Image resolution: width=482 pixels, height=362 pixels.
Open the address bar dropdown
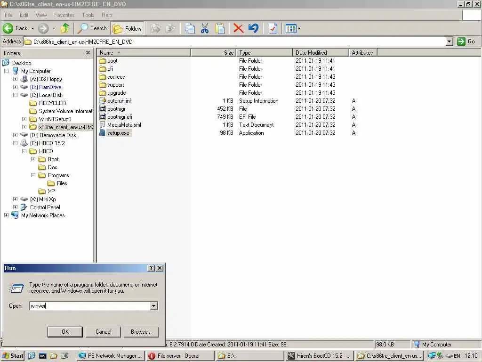coord(450,41)
